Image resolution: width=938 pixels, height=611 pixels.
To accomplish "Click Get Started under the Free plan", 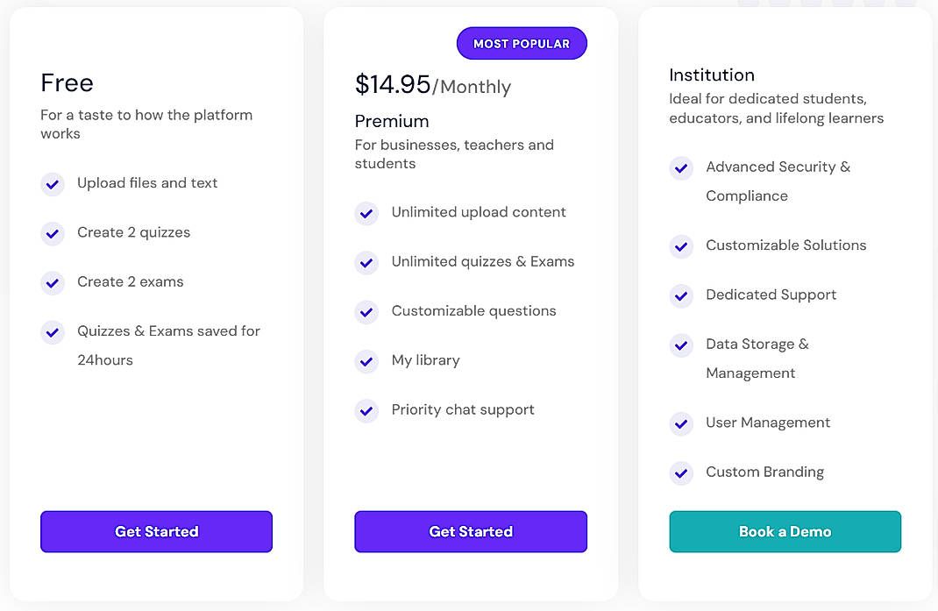I will point(156,531).
